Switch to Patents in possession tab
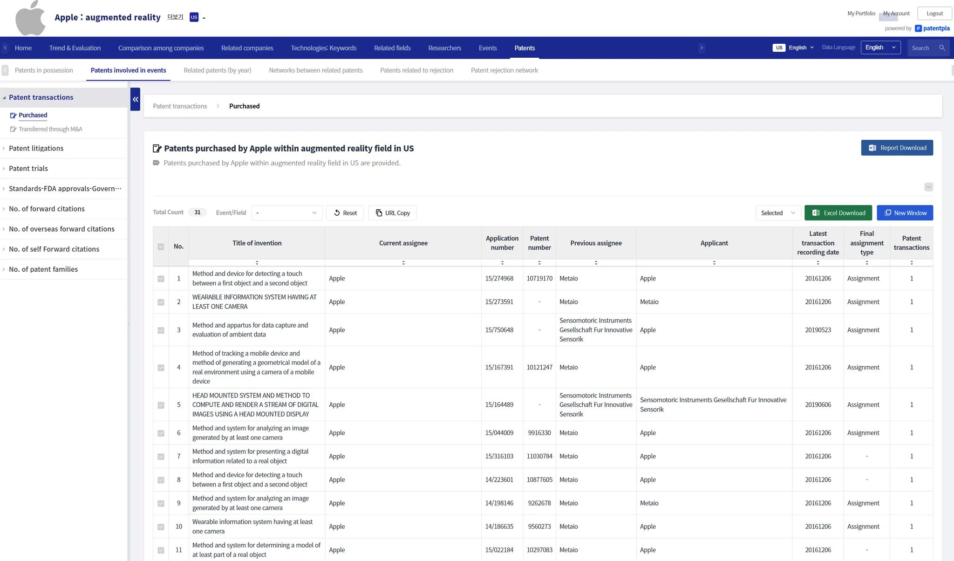The height and width of the screenshot is (561, 954). click(x=44, y=70)
